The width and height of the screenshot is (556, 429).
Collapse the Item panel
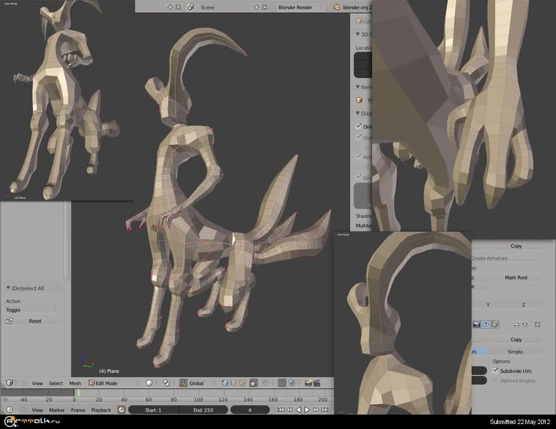(358, 87)
